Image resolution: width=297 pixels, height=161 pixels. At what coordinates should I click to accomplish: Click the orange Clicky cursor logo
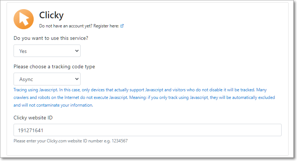[x=24, y=19]
